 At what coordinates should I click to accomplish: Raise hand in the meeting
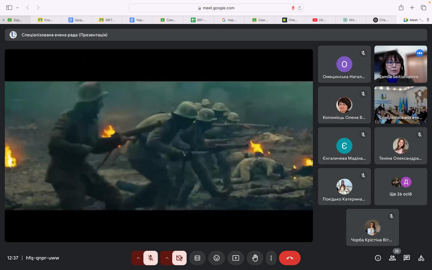(255, 258)
